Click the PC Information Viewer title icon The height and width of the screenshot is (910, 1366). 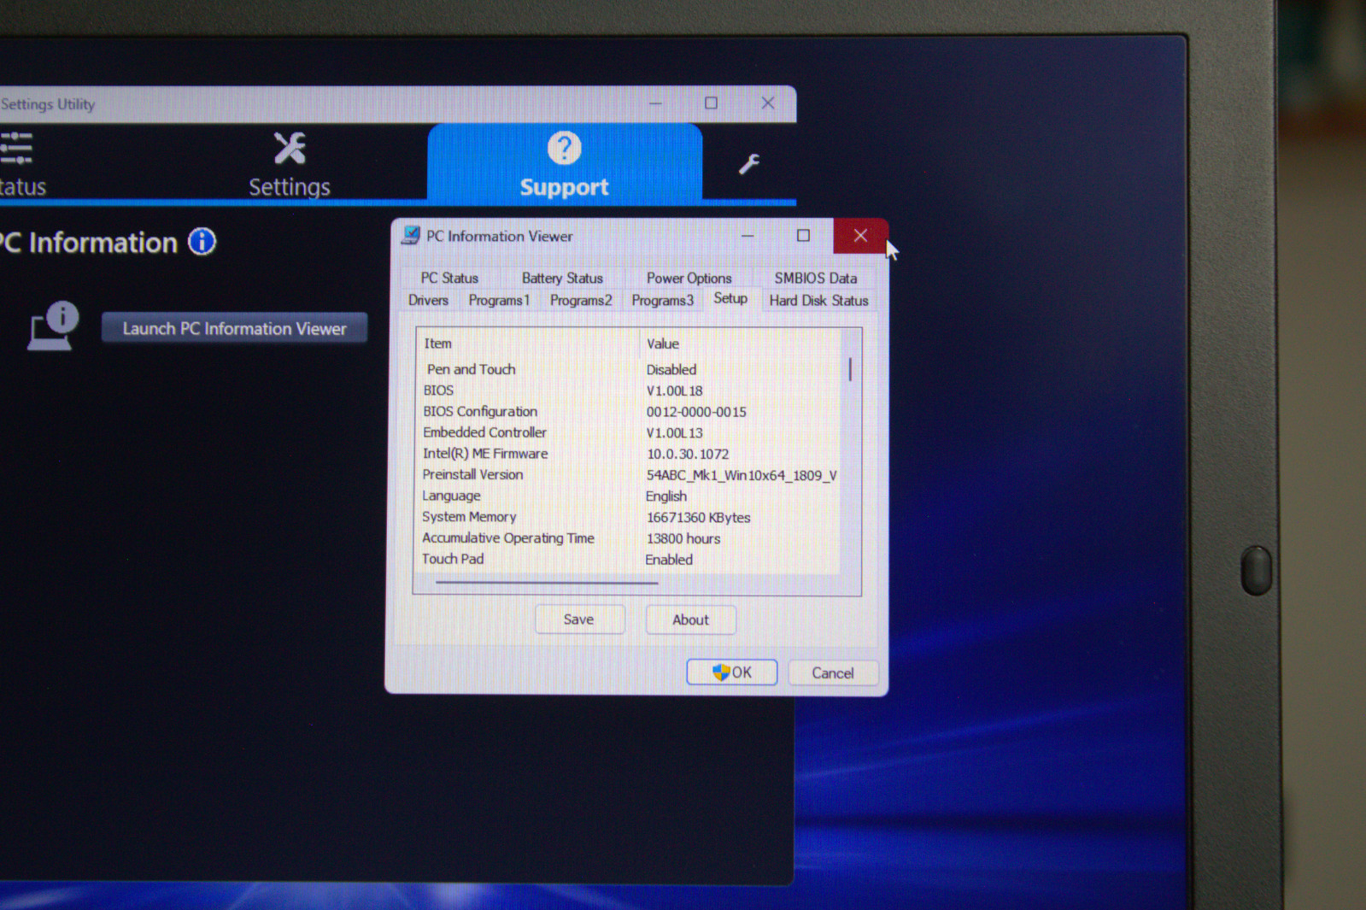coord(411,235)
